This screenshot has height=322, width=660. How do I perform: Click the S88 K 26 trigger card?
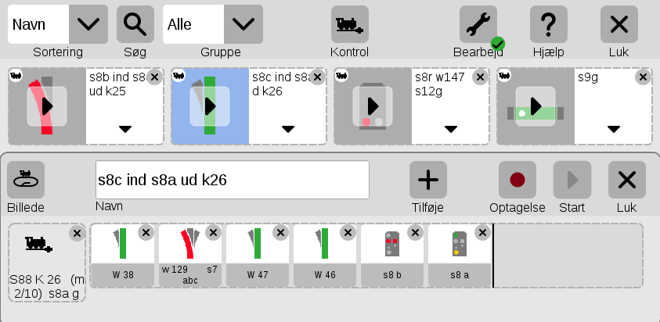(47, 263)
